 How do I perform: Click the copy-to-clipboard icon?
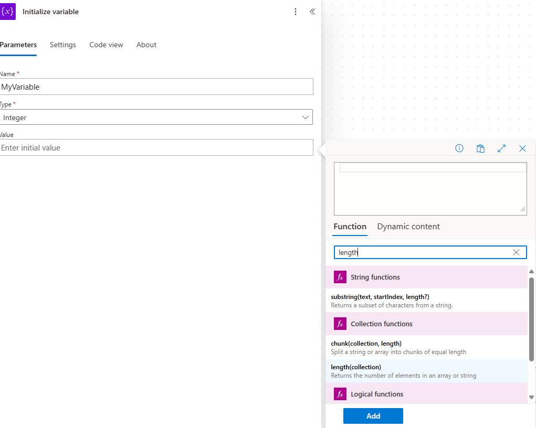[480, 148]
